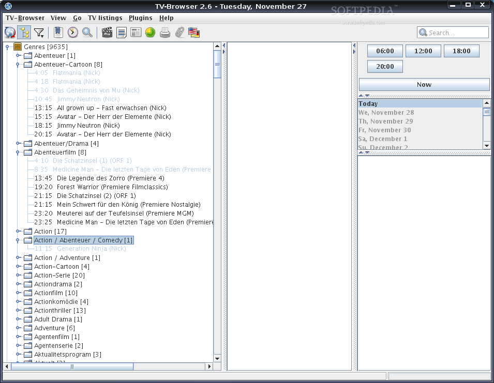Expand the Action [17] folder
The image size is (494, 383).
pos(18,232)
